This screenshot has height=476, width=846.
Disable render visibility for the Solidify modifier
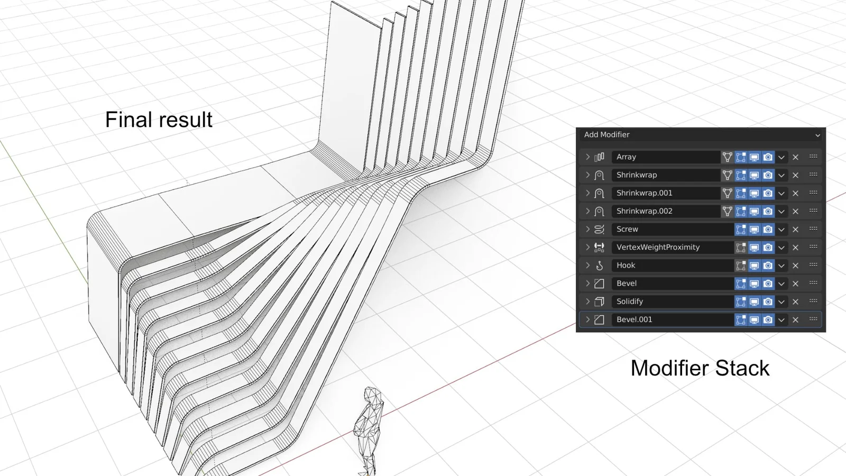[768, 301]
